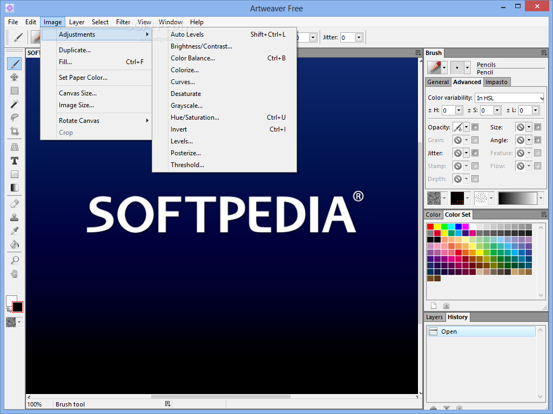Open the Filter menu
The height and width of the screenshot is (414, 553).
pyautogui.click(x=123, y=22)
